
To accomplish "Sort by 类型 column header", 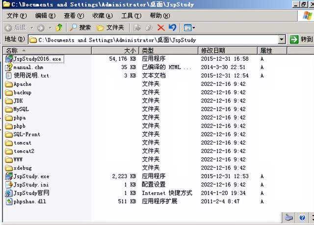I will (x=168, y=50).
